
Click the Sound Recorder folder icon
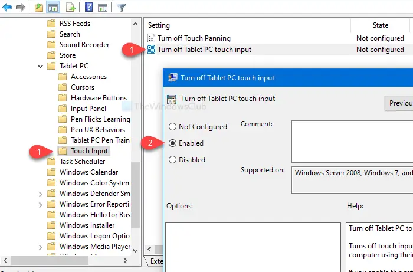(51, 44)
